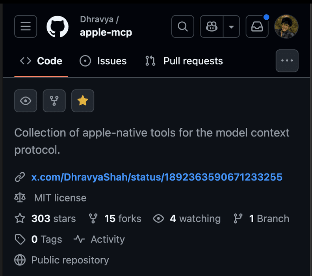Image resolution: width=312 pixels, height=276 pixels.
Task: Open the Pull requests tab
Action: pos(184,61)
